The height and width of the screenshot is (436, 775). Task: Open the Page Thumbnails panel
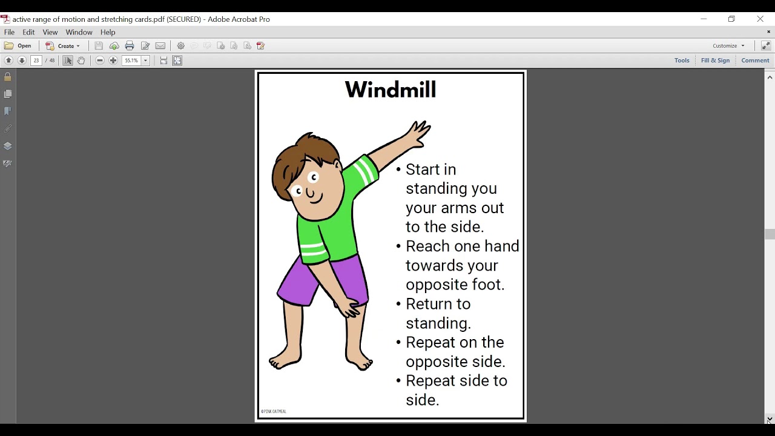8,94
